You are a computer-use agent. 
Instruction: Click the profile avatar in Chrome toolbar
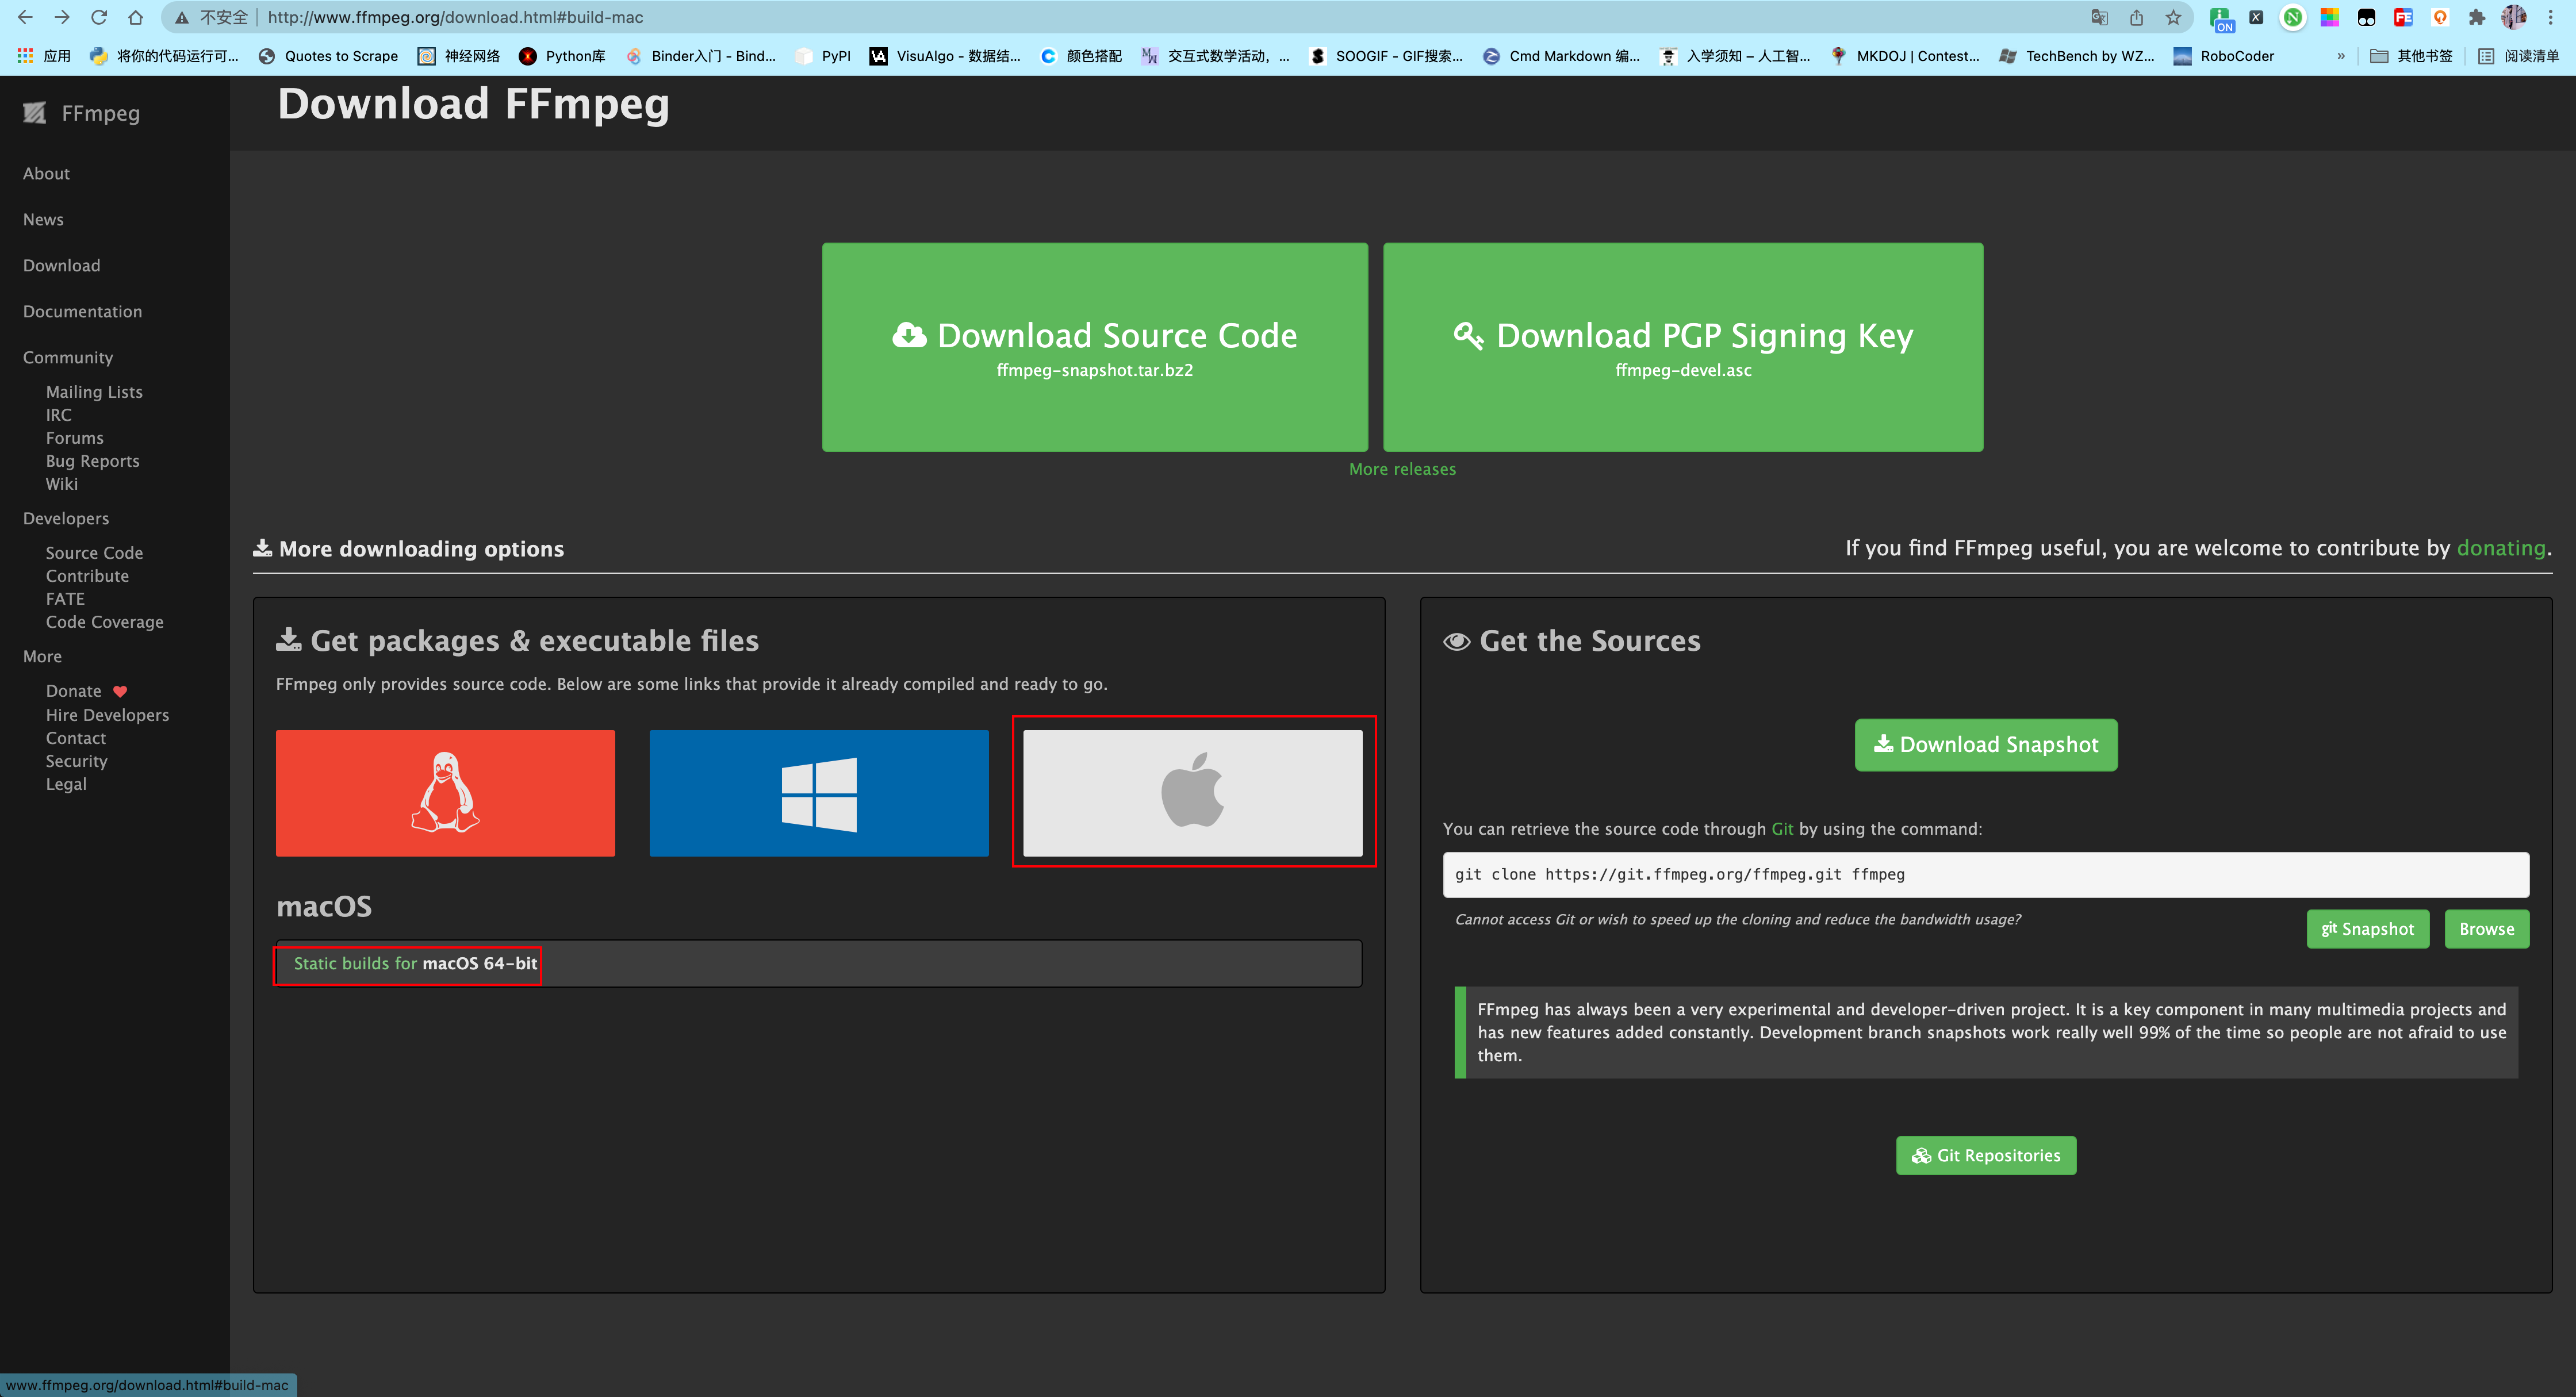2514,17
